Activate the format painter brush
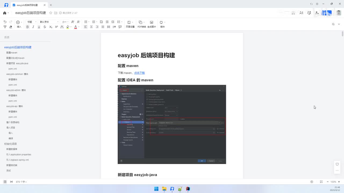 click(x=5, y=27)
